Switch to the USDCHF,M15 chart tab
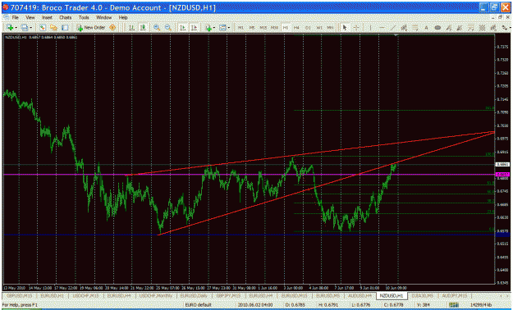513x310 pixels. tap(85, 296)
